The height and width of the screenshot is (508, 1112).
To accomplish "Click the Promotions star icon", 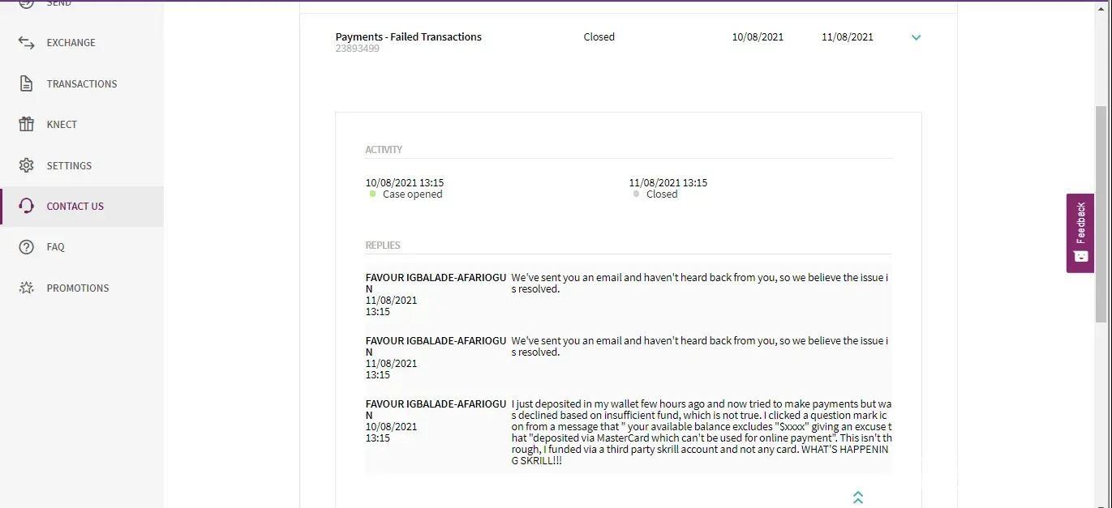I will coord(27,288).
